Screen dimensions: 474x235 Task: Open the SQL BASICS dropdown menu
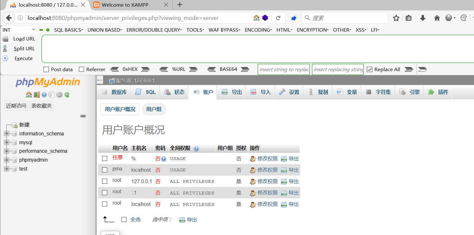(68, 30)
